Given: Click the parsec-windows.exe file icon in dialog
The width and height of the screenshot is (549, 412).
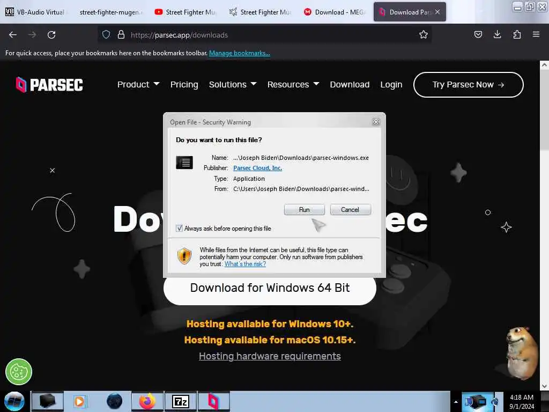Looking at the screenshot, I should click(x=184, y=163).
